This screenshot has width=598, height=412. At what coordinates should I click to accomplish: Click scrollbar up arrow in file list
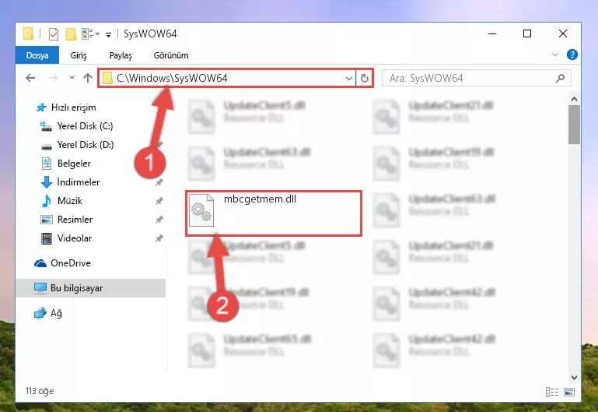click(574, 99)
